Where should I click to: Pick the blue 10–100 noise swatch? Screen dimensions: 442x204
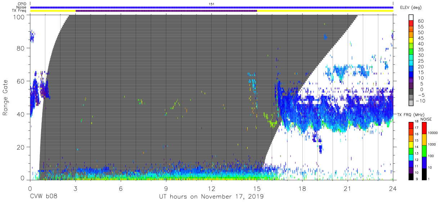point(424,162)
